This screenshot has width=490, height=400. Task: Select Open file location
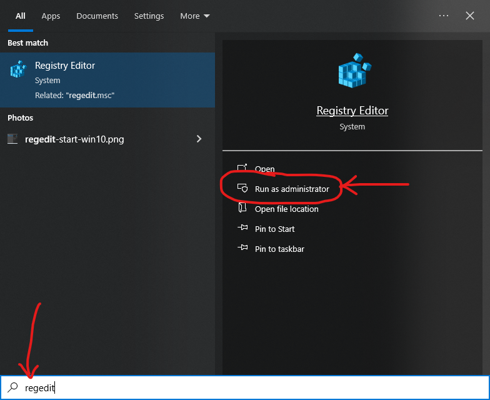[286, 209]
